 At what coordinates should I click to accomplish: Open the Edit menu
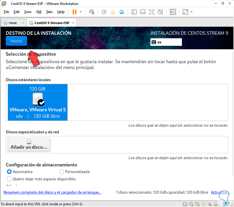coord(16,12)
